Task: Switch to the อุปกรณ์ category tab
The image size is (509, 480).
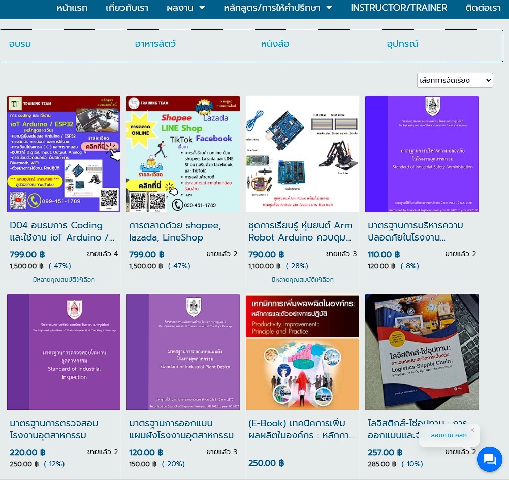Action: coord(402,44)
